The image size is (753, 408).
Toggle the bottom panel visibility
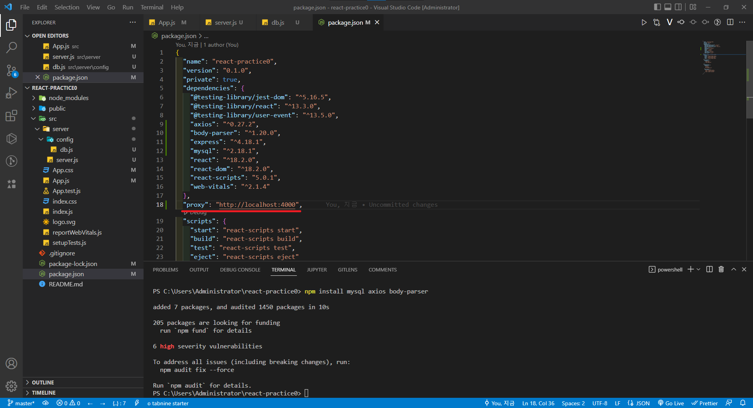click(668, 7)
